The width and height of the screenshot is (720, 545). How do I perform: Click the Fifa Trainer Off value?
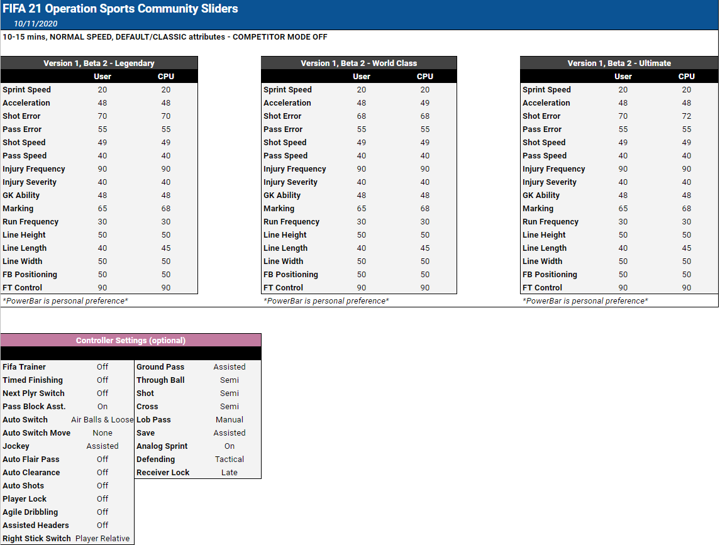pos(102,366)
